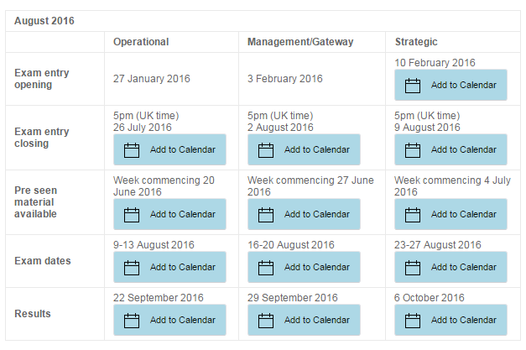This screenshot has height=350, width=526.
Task: Click the August 2016 table heading
Action: point(44,20)
